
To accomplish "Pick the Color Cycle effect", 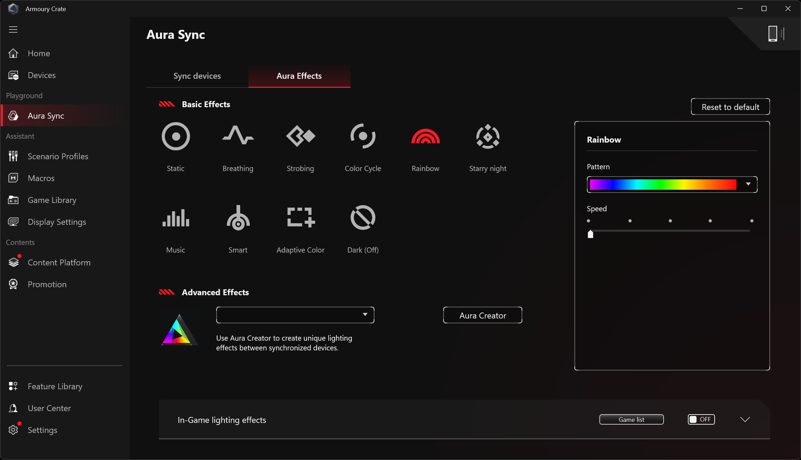I will point(363,136).
